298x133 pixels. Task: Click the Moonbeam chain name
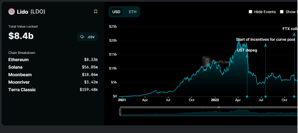[20, 75]
